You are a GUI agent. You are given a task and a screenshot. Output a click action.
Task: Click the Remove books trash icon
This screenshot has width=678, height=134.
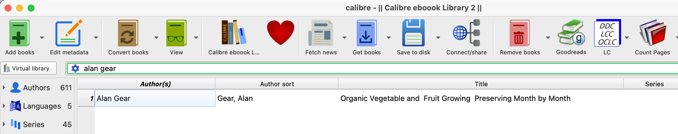[x=519, y=33]
